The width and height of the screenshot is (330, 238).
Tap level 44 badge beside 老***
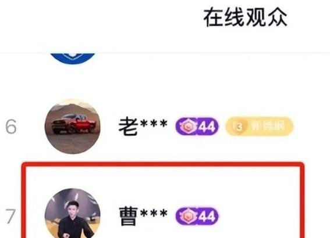pyautogui.click(x=197, y=126)
